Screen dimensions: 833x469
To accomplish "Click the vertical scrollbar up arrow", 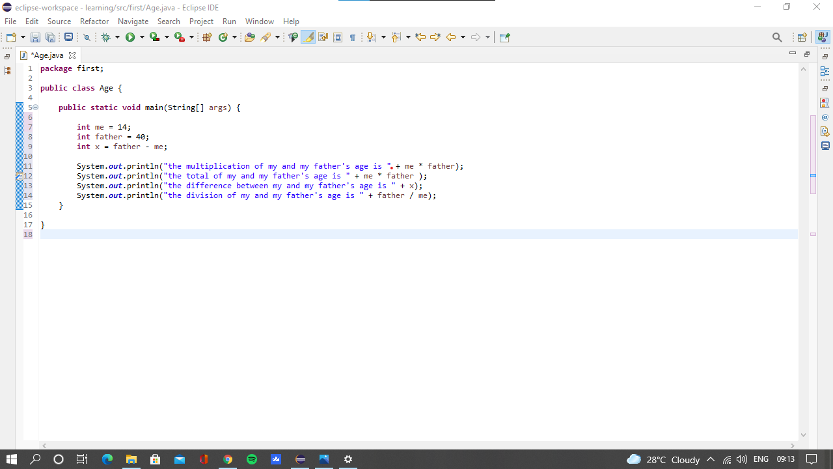I will click(x=803, y=69).
